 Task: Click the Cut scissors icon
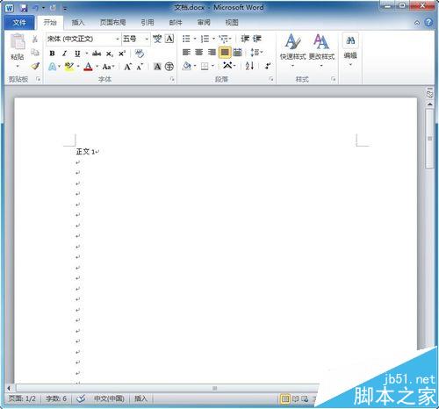(x=35, y=39)
